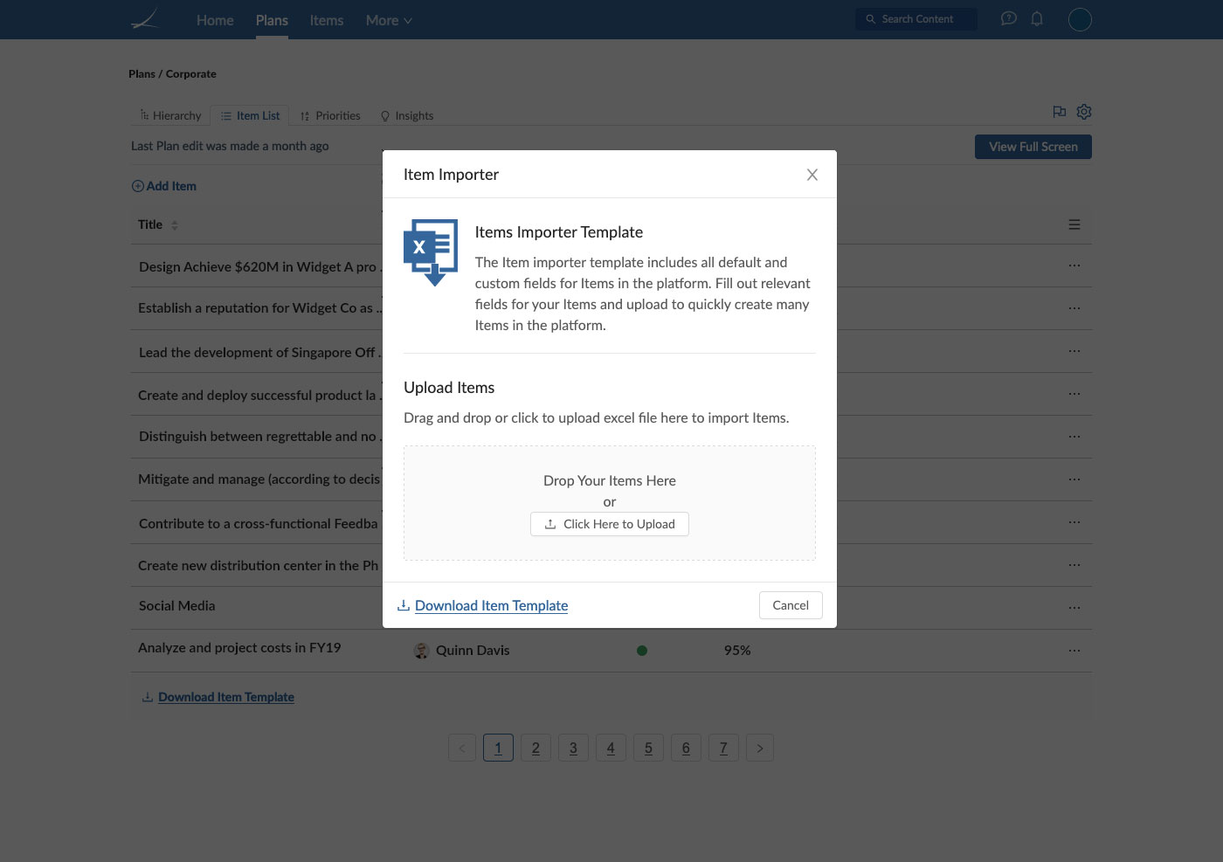
Task: Click the app logo in navbar
Action: pyautogui.click(x=145, y=19)
